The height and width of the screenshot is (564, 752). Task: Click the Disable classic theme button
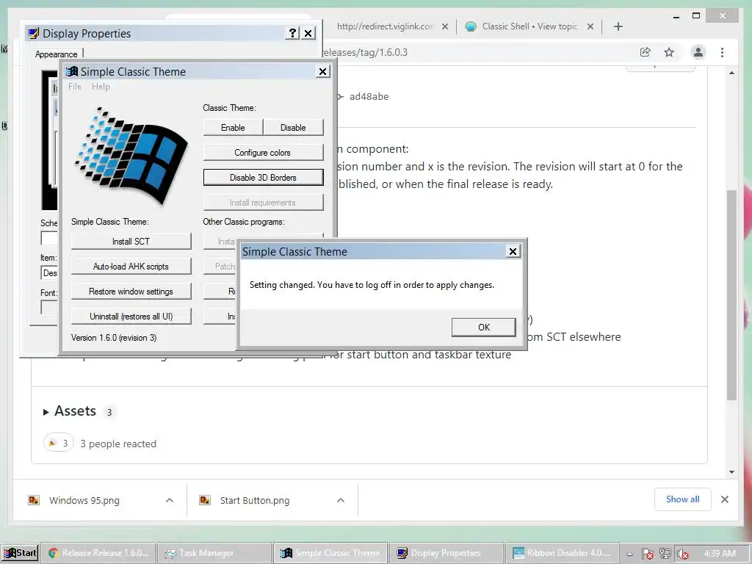(293, 128)
